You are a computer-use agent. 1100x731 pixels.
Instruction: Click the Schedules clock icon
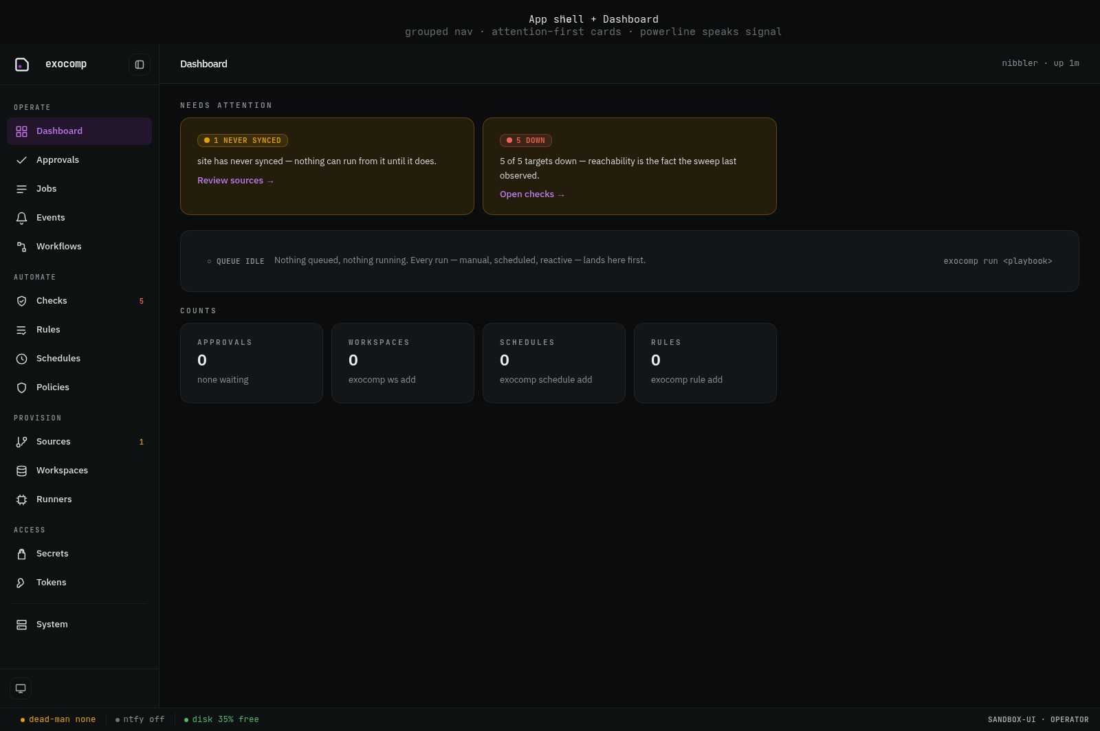click(21, 359)
